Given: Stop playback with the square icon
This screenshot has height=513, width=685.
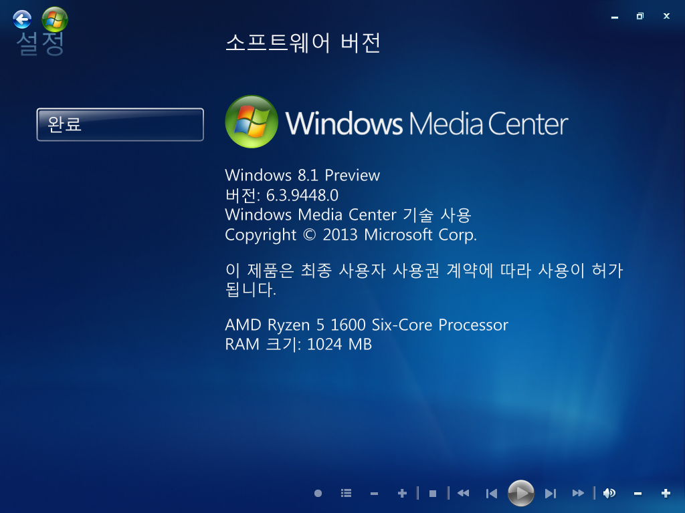Looking at the screenshot, I should (433, 494).
